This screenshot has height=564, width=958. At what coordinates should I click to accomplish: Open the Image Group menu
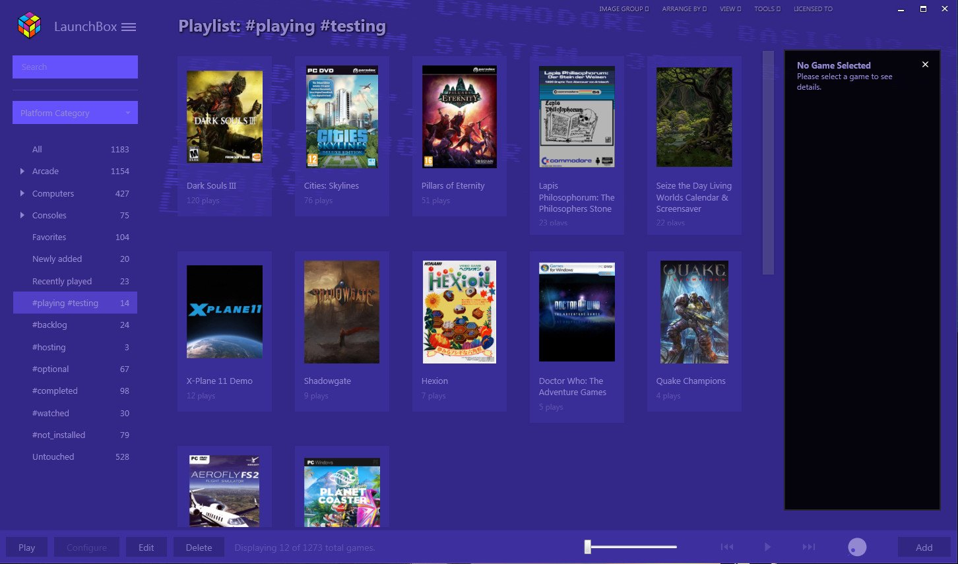coord(623,9)
